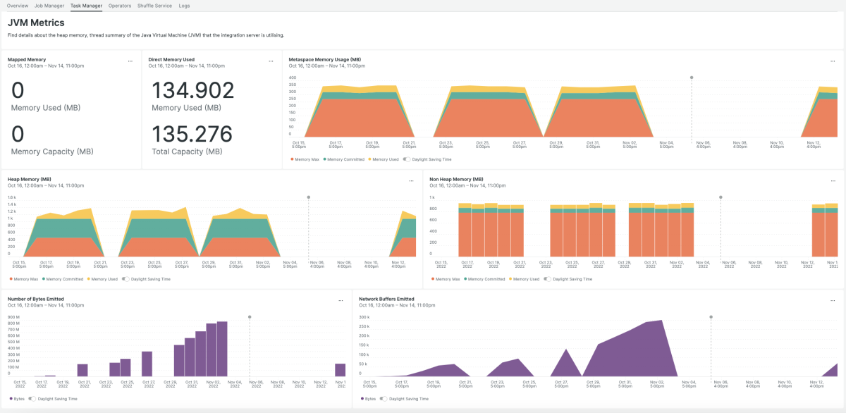Toggle Daylight Saving Time in Heap Memory chart
Viewport: 846px width, 413px height.
[x=125, y=279]
